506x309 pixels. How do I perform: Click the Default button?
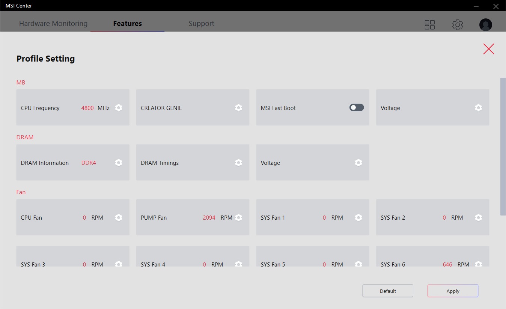pyautogui.click(x=388, y=291)
